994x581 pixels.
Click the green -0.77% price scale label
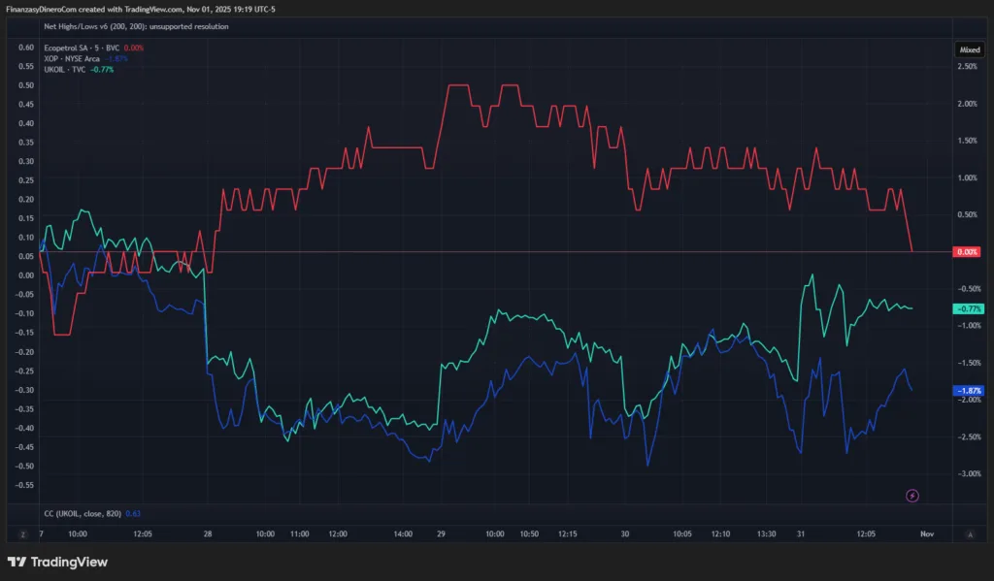click(x=968, y=308)
